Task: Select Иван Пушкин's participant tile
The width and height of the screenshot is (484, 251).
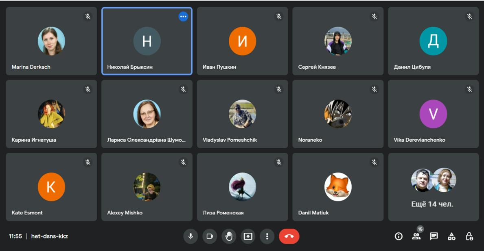Action: pyautogui.click(x=242, y=41)
